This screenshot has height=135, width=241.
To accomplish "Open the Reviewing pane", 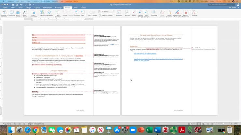I will tap(119, 13).
